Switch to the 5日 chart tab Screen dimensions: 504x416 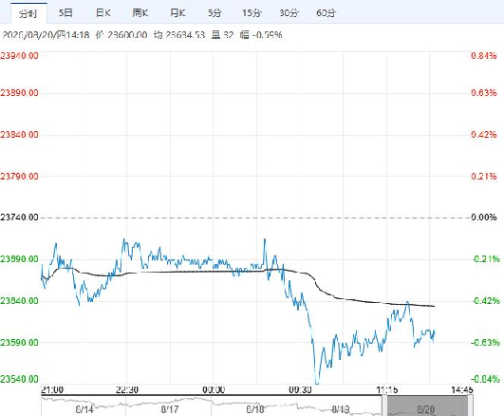point(65,13)
